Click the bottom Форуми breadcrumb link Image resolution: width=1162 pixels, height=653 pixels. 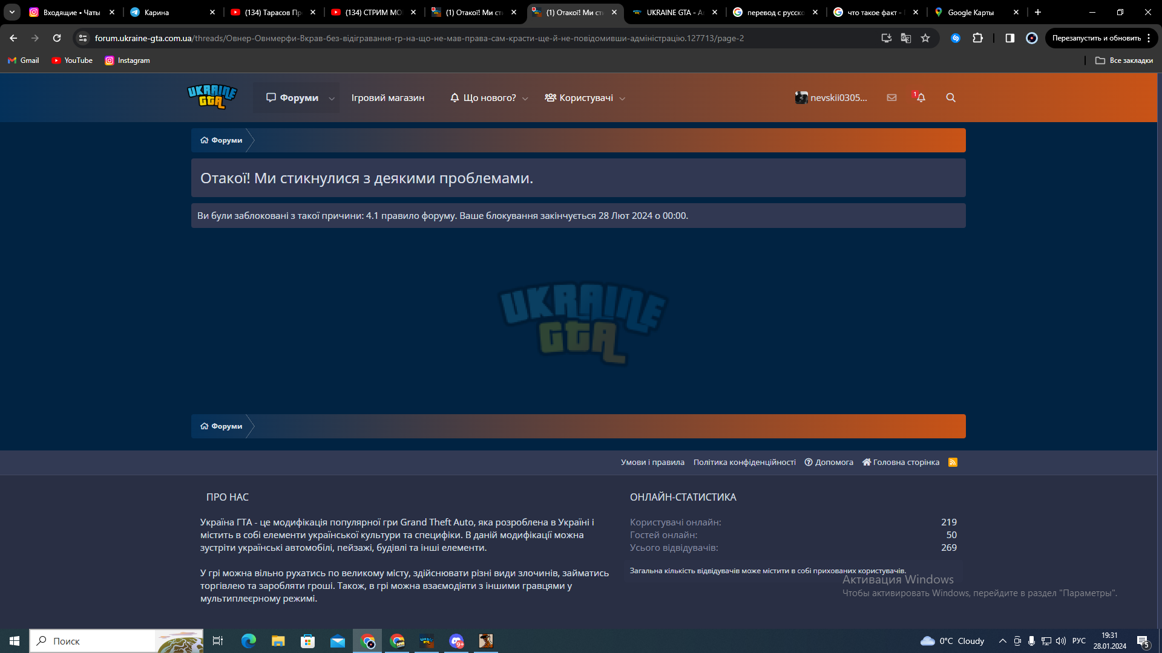click(x=222, y=426)
